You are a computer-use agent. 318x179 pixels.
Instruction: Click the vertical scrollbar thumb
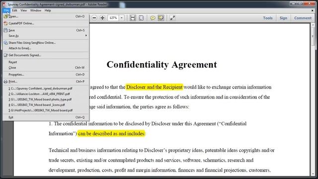click(x=313, y=36)
